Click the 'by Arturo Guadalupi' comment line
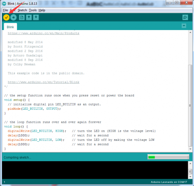Viewport: 194px width, 186px height. (x=25, y=55)
